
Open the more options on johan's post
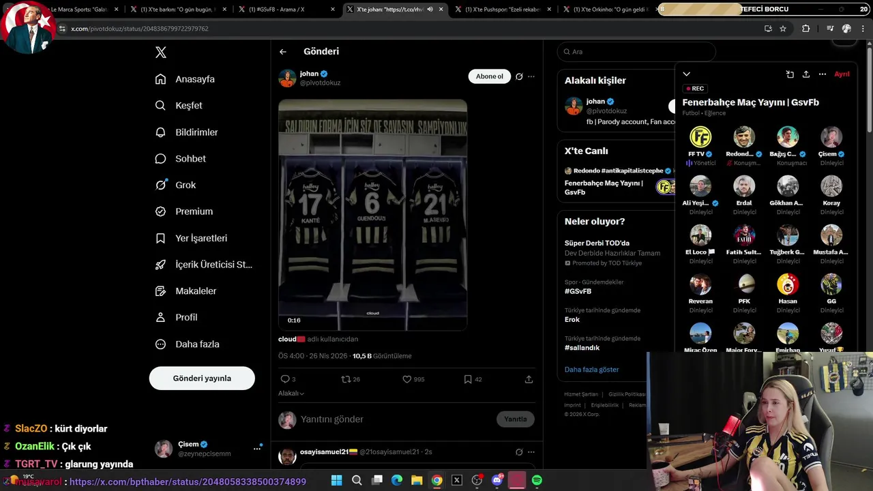click(x=531, y=76)
